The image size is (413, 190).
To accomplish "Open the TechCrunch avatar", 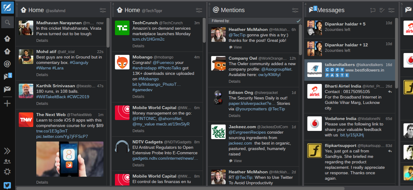I will (x=122, y=28).
